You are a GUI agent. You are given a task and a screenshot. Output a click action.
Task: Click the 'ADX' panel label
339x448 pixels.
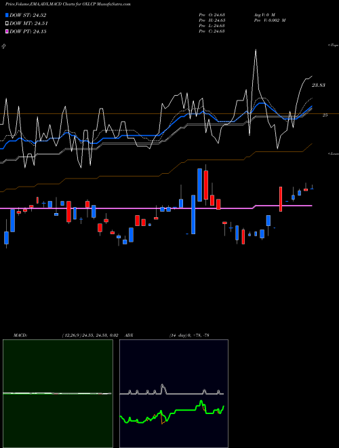[x=129, y=335]
